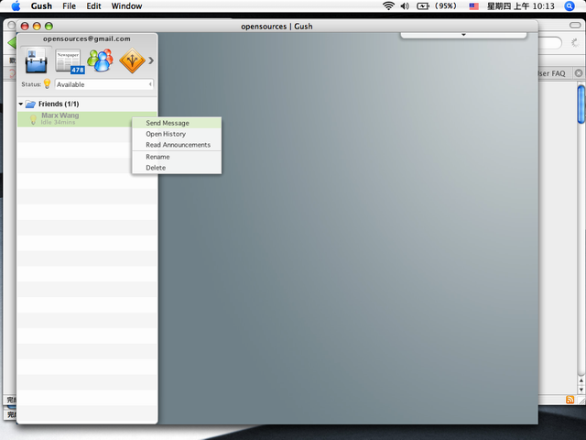Click the status lightbulb icon

pos(47,83)
